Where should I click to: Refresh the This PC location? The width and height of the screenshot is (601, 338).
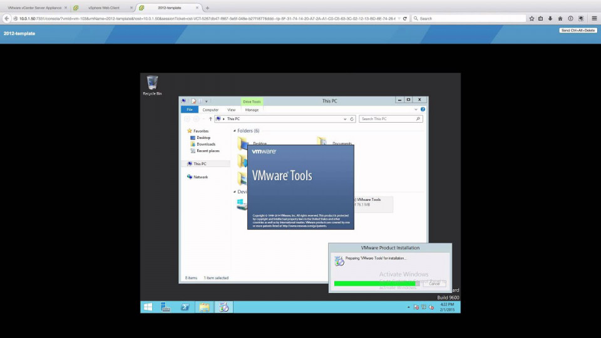pyautogui.click(x=351, y=119)
